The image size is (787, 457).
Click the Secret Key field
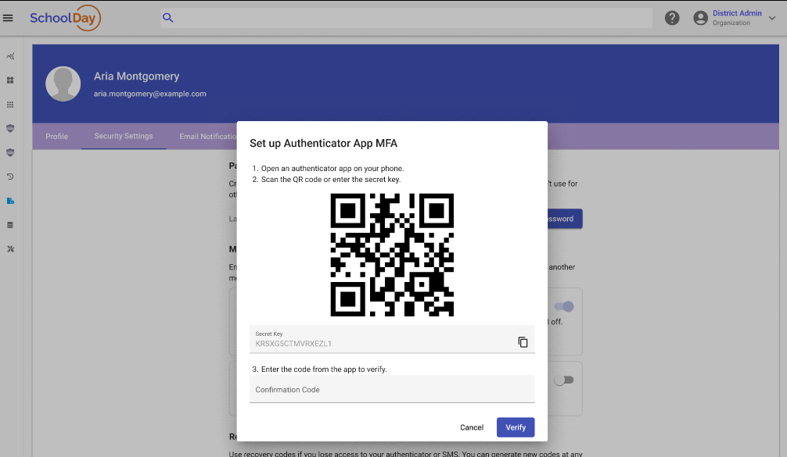point(392,339)
